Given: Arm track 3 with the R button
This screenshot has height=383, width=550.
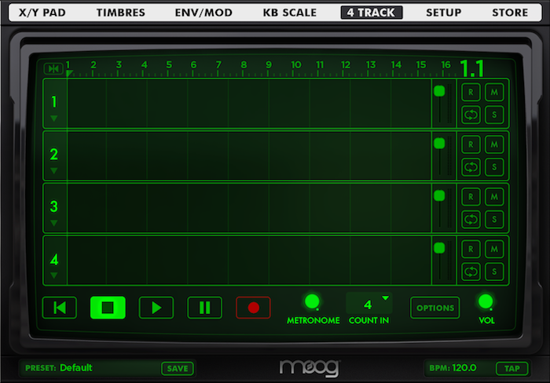Looking at the screenshot, I should pos(471,197).
